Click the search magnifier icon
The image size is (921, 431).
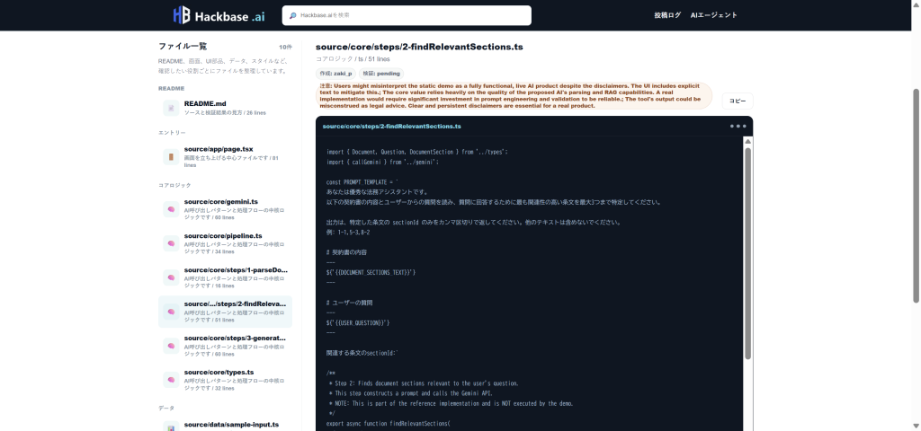tap(293, 15)
